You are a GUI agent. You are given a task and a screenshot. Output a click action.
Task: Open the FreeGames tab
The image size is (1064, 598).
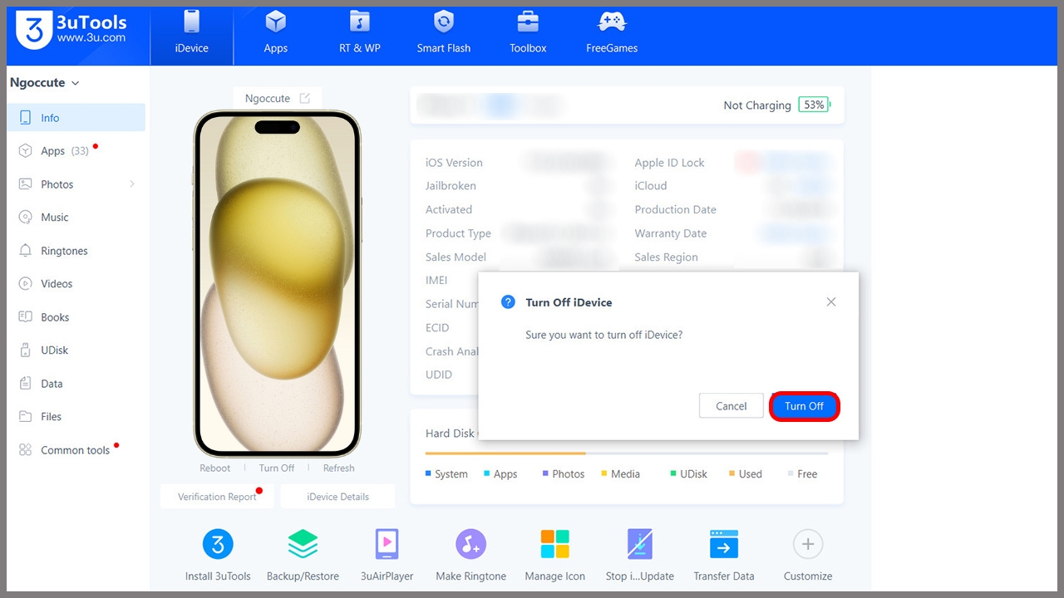(x=612, y=33)
